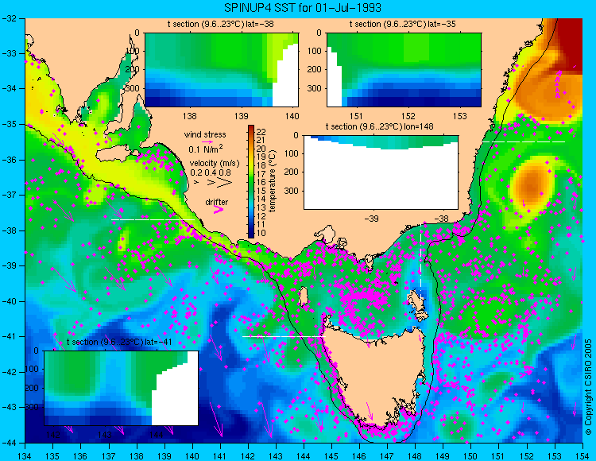This screenshot has width=596, height=461.
Task: Click the vertical dashed section line at longitude 148
Action: (x=420, y=262)
